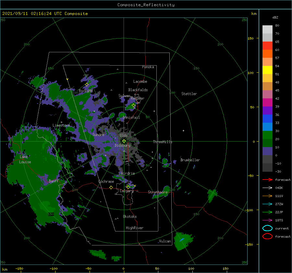Click the Sundre city label
The width and height of the screenshot is (292, 273).
[x=98, y=134]
